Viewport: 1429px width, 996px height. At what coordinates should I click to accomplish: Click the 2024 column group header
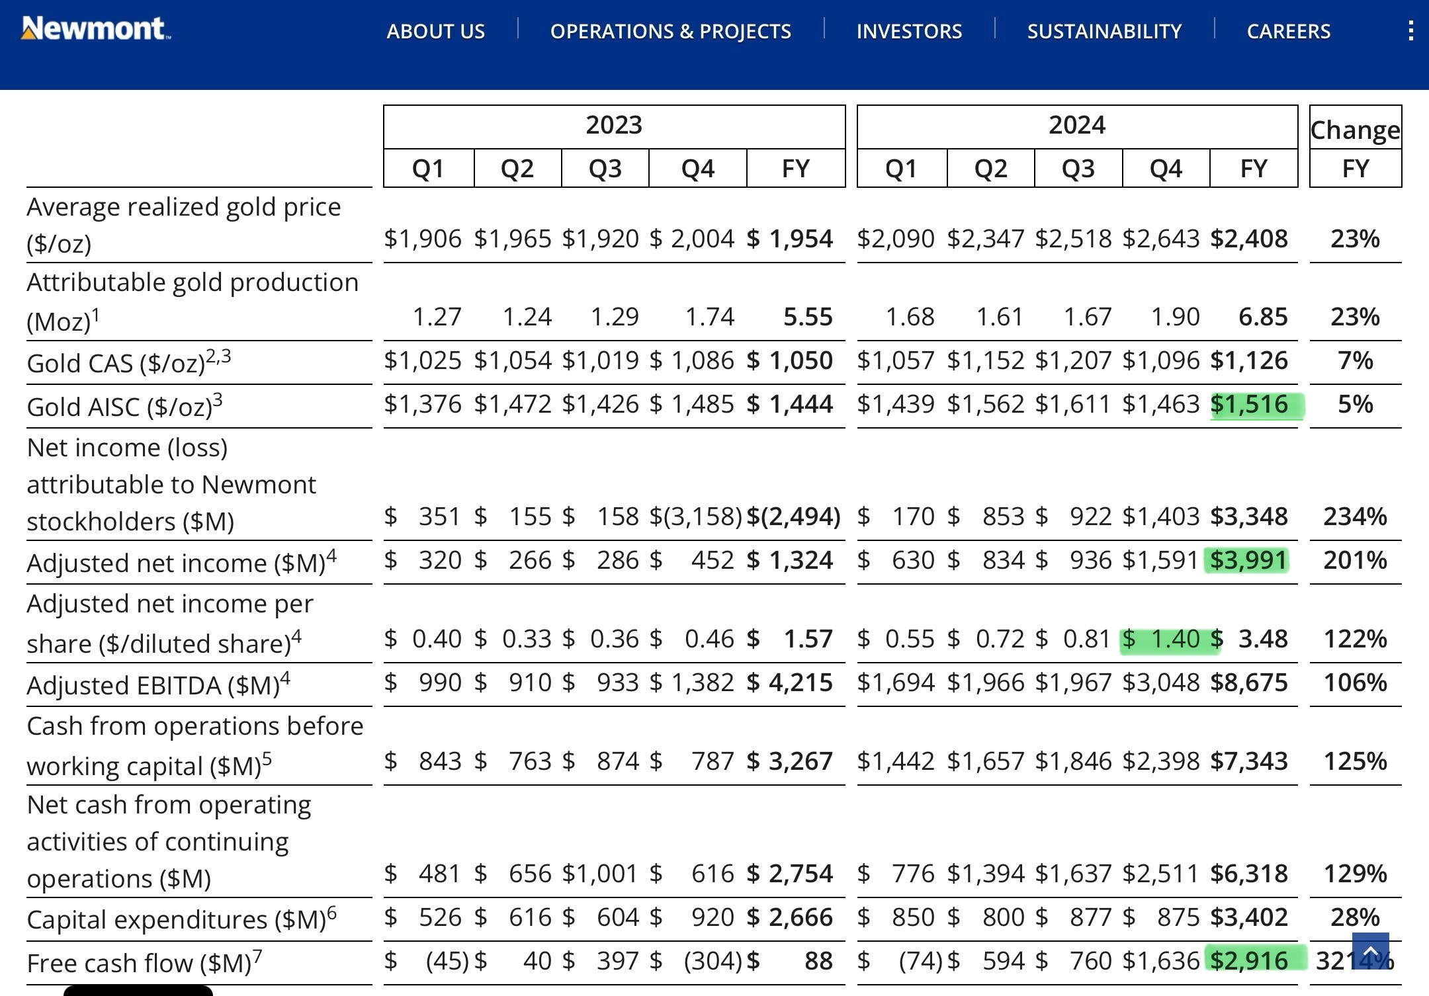click(1077, 126)
